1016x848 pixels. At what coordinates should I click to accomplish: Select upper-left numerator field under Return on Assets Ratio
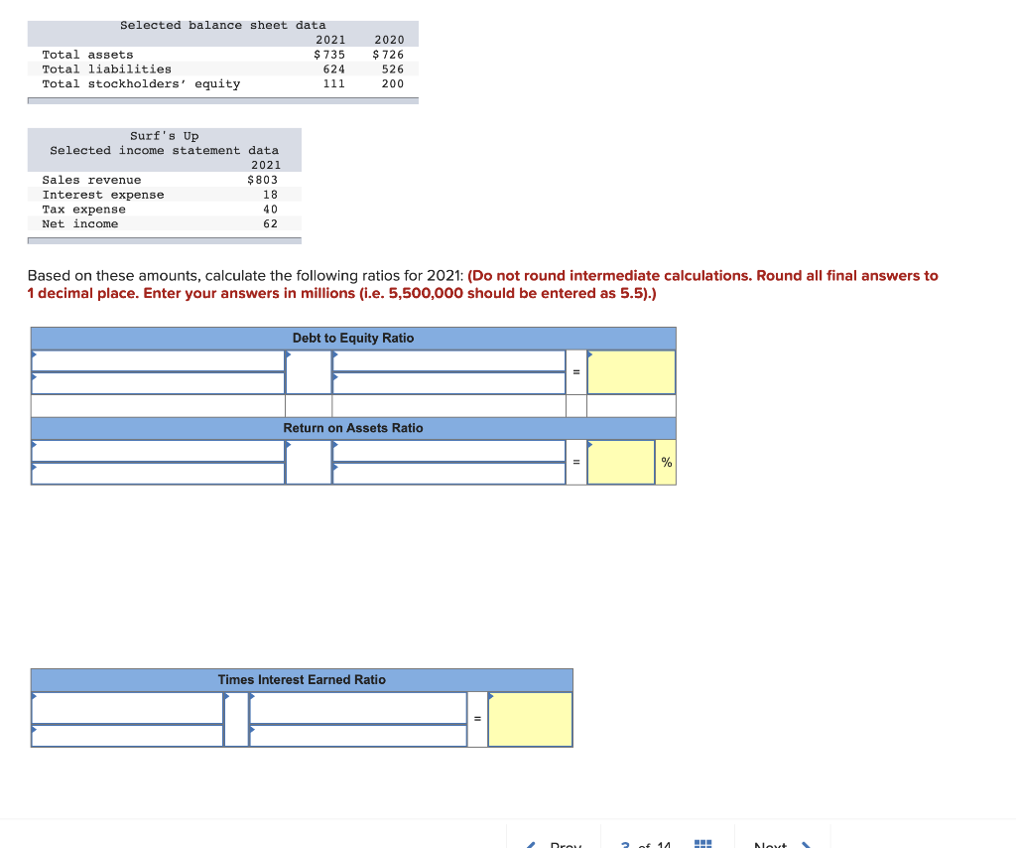point(158,451)
